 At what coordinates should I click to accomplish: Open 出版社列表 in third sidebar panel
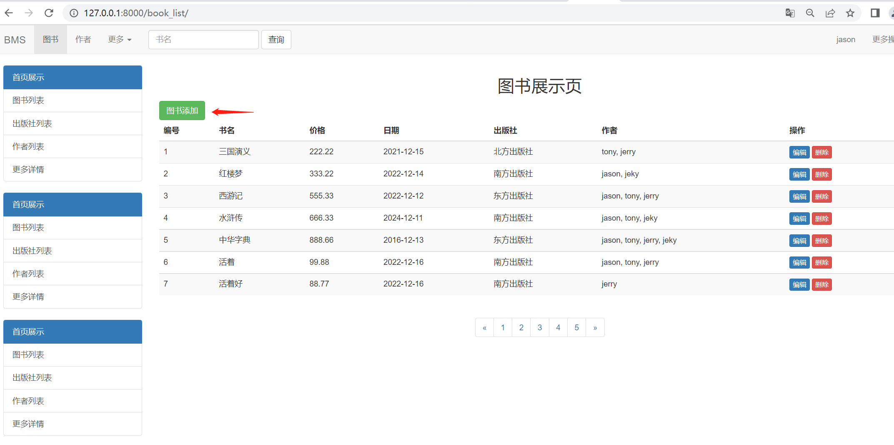pyautogui.click(x=73, y=378)
